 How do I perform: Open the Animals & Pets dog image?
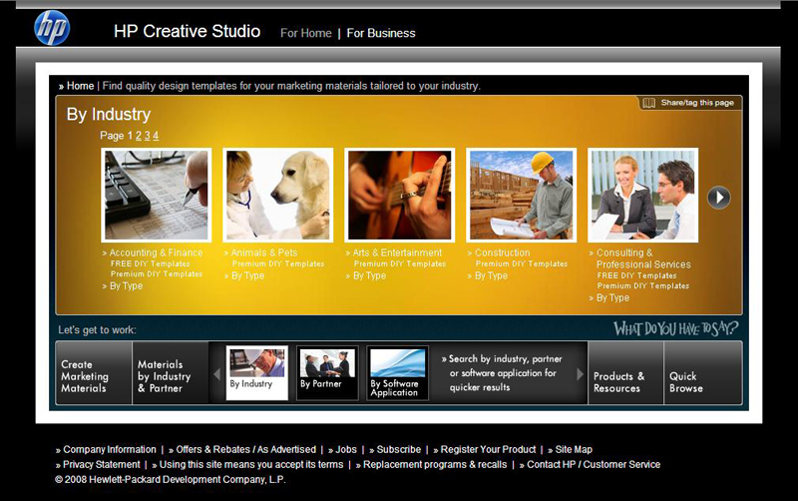tap(278, 195)
